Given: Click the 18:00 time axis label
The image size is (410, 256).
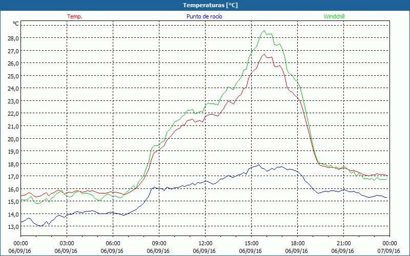Looking at the screenshot, I should coord(298,244).
